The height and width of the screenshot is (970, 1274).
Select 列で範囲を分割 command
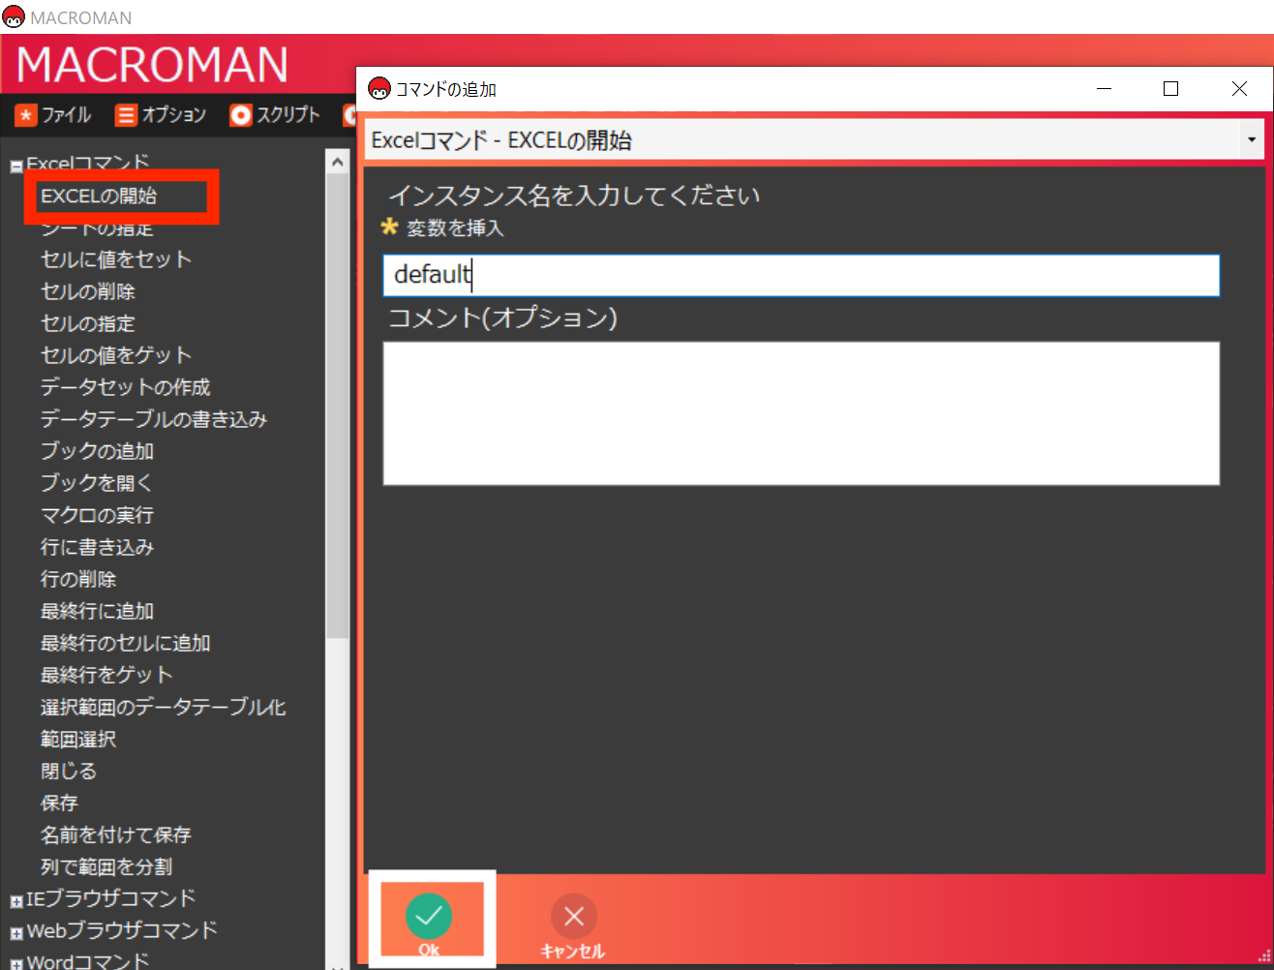click(x=106, y=866)
